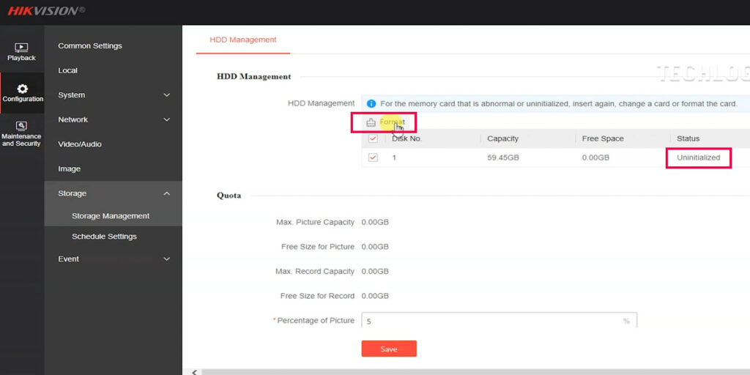Open the Playback section icon

(21, 48)
